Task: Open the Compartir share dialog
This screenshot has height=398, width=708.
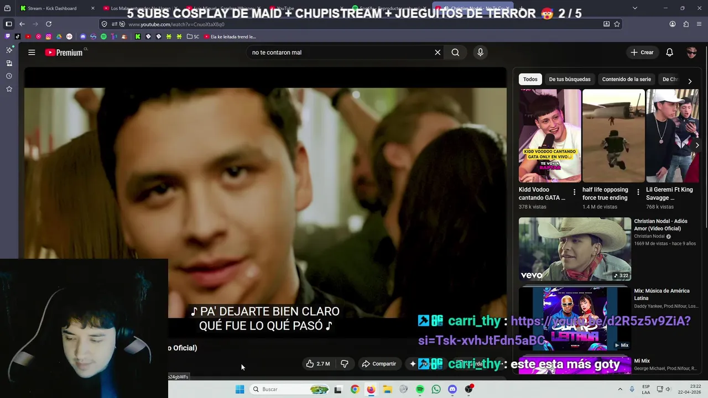Action: click(379, 364)
